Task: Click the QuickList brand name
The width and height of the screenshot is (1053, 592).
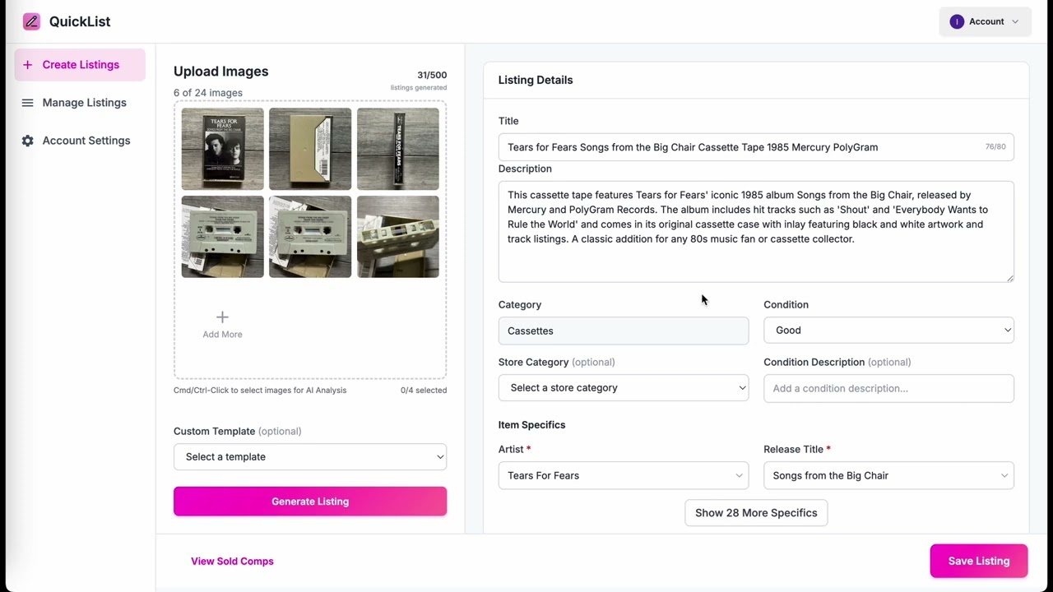Action: pos(80,21)
